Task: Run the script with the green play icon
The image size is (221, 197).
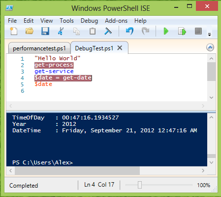Action: coord(166,31)
